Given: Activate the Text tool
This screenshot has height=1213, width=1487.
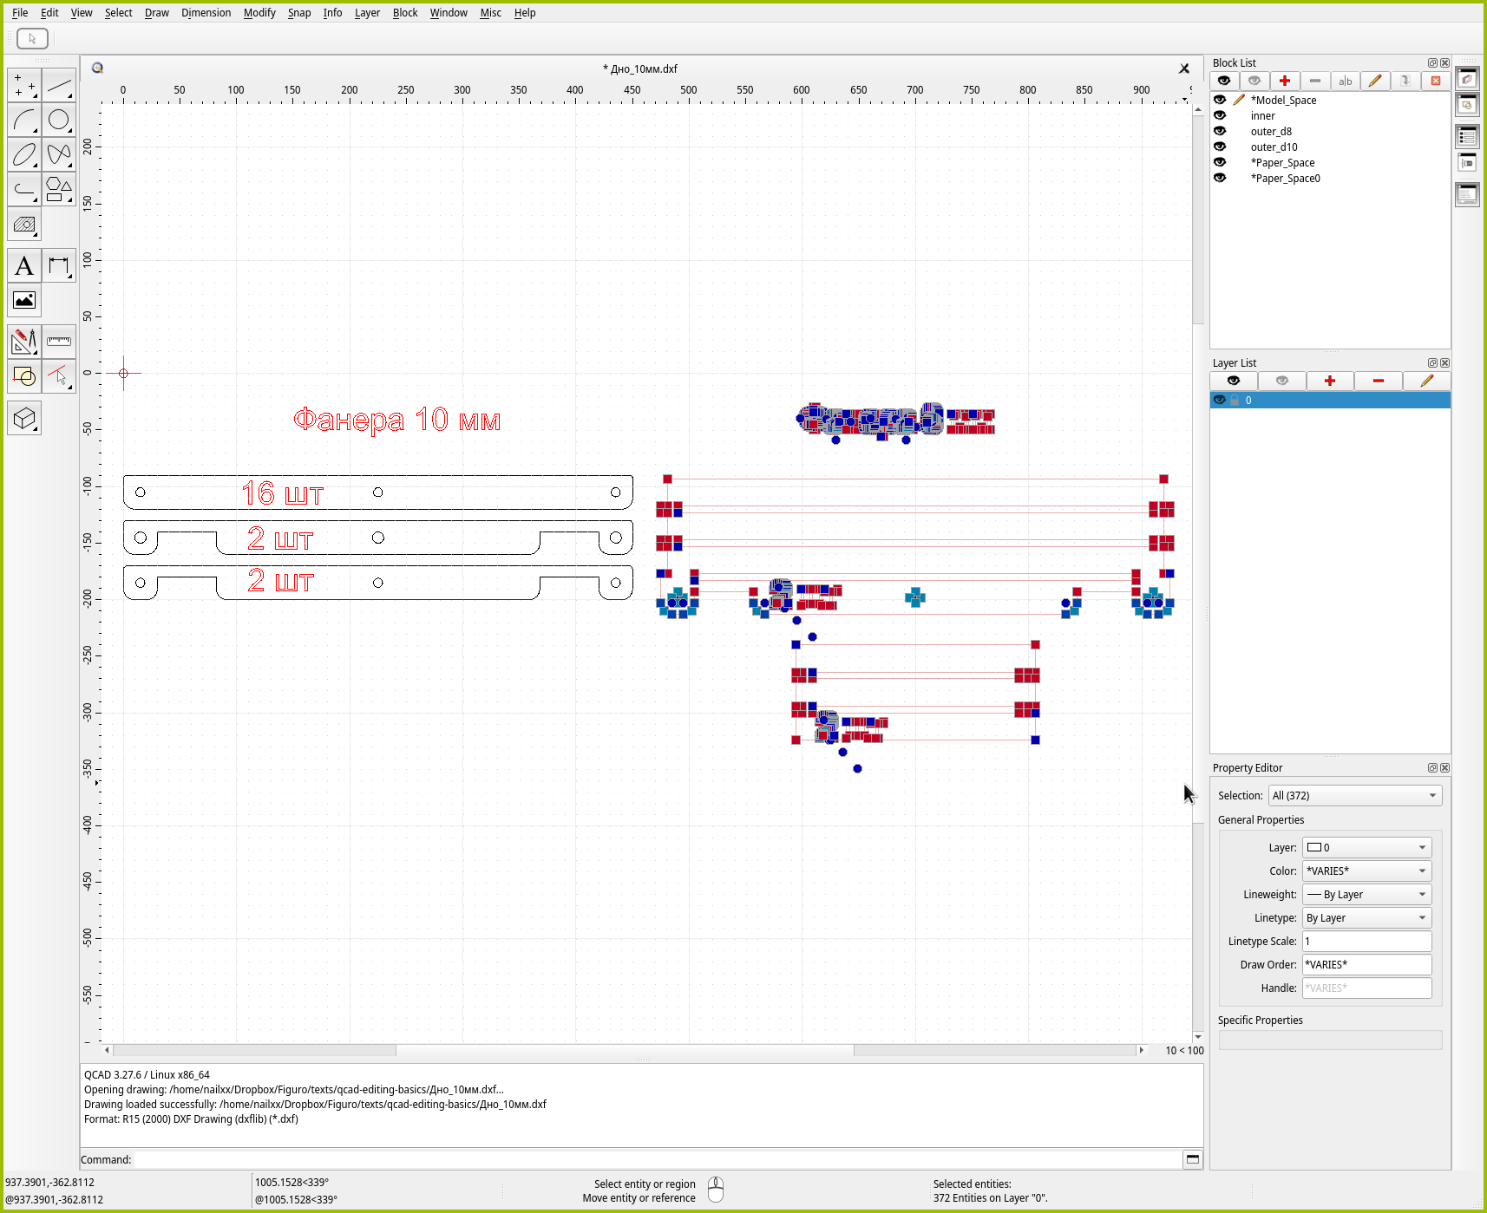Looking at the screenshot, I should click(24, 266).
